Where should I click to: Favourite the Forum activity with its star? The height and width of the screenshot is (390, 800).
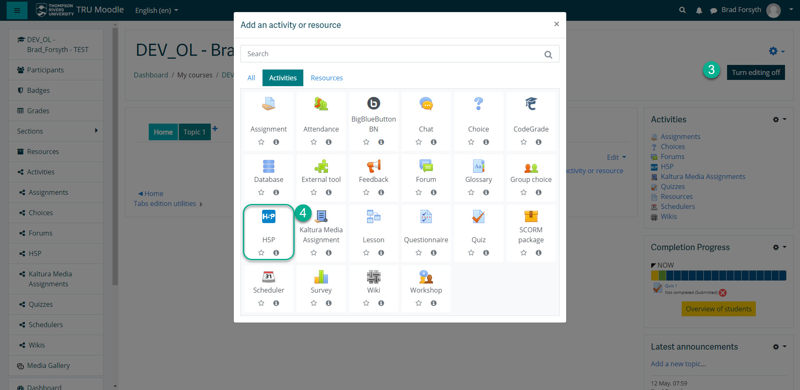(418, 192)
